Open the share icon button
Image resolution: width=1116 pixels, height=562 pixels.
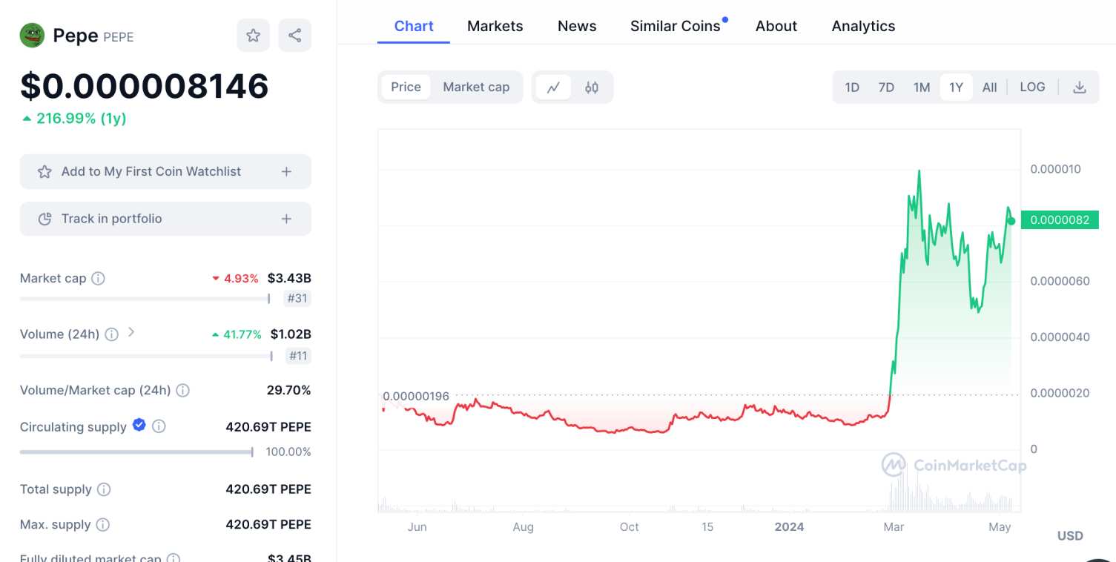tap(295, 35)
